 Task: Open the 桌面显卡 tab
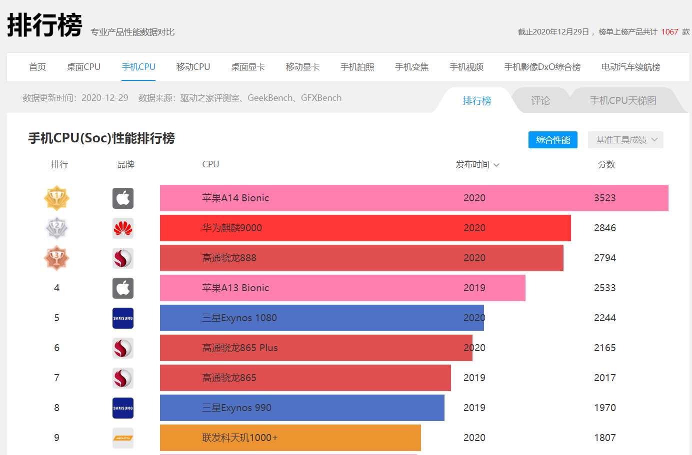(x=248, y=67)
